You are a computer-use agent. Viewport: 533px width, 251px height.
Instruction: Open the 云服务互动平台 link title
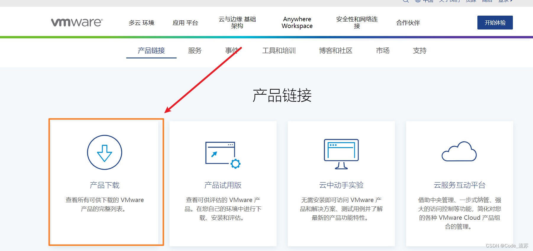tap(459, 185)
